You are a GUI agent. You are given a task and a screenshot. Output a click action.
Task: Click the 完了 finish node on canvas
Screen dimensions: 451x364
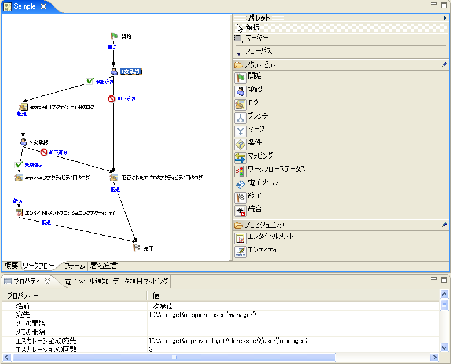pos(137,248)
